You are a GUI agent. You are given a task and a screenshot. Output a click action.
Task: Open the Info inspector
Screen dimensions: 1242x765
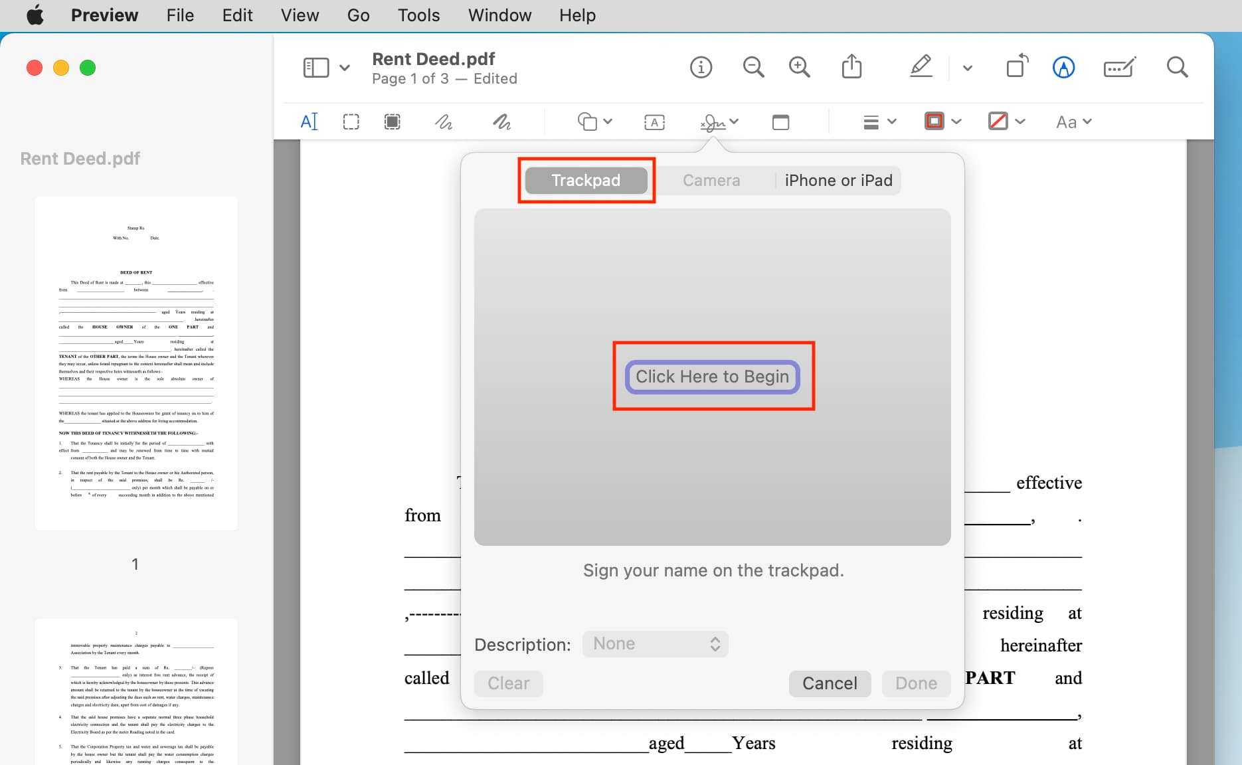click(x=701, y=66)
